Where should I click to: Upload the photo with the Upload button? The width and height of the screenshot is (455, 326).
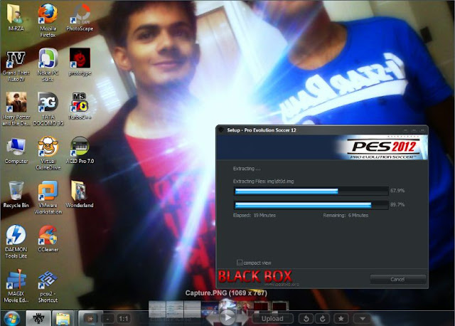pos(272,319)
